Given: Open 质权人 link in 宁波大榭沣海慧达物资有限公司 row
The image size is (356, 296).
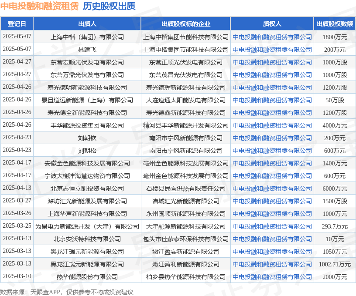Looking at the screenshot, I should coord(272,176).
